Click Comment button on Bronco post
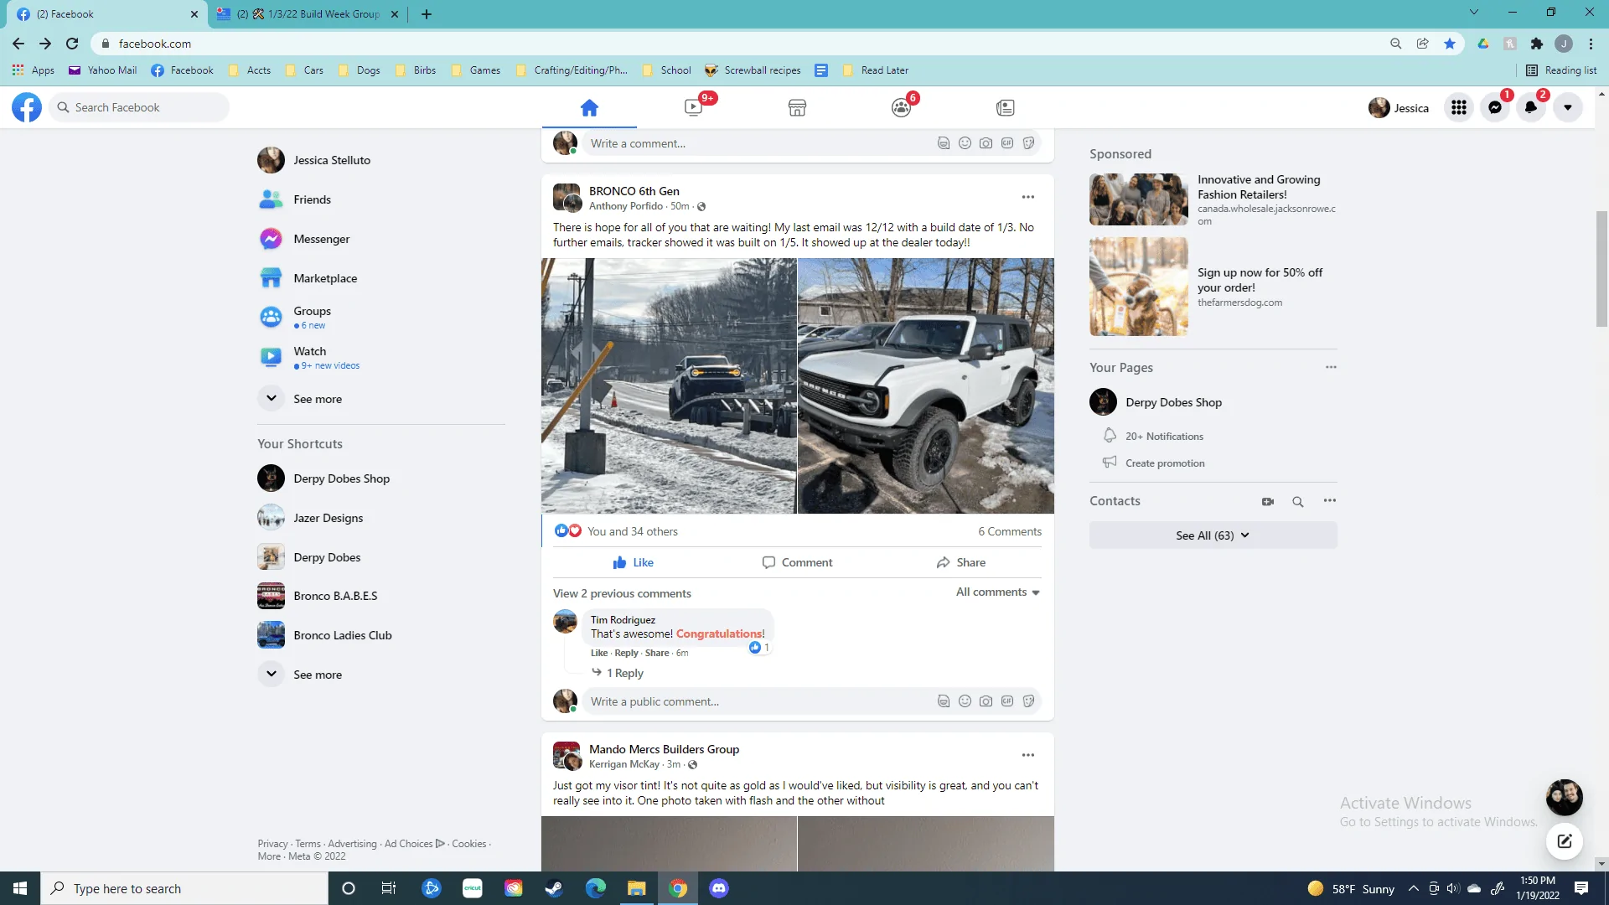 797,562
